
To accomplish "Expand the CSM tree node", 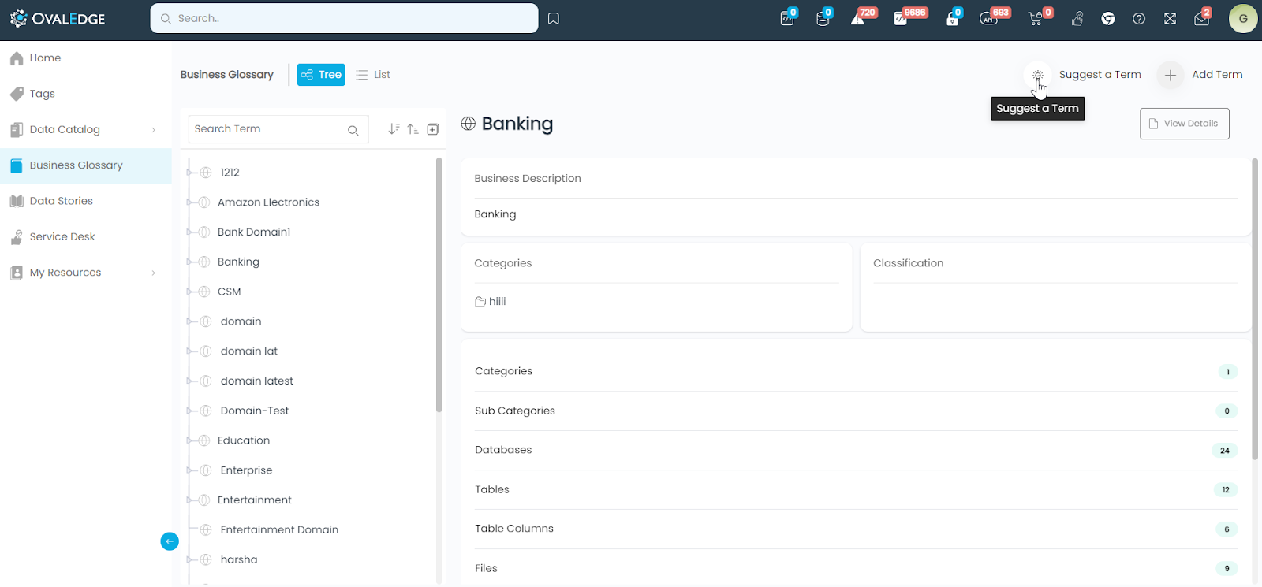I will [x=189, y=292].
